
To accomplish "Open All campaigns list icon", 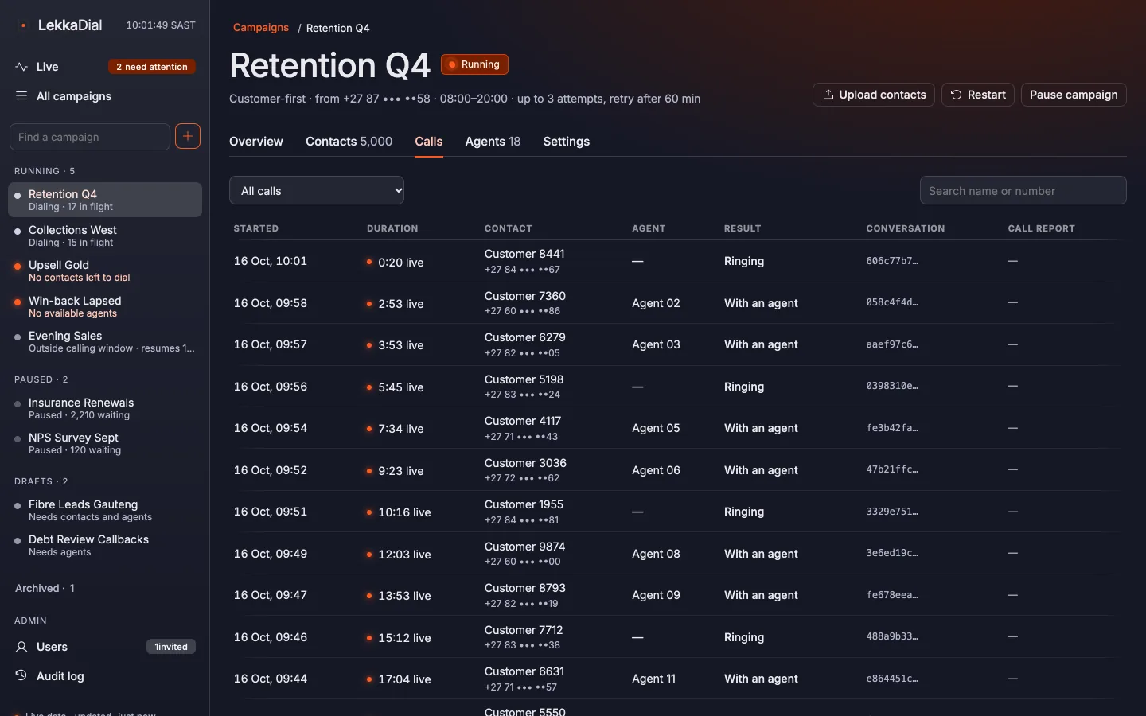I will (21, 96).
